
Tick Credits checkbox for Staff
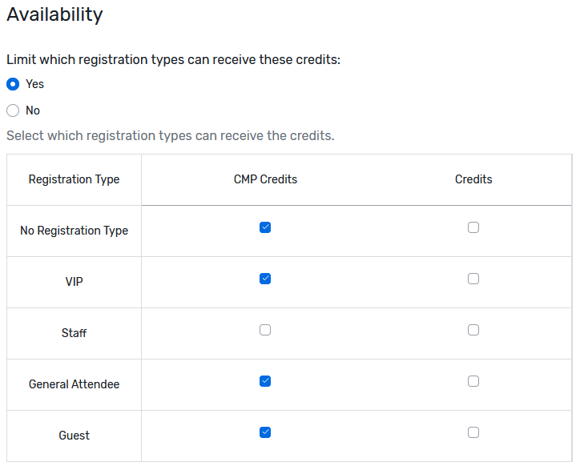coord(473,330)
